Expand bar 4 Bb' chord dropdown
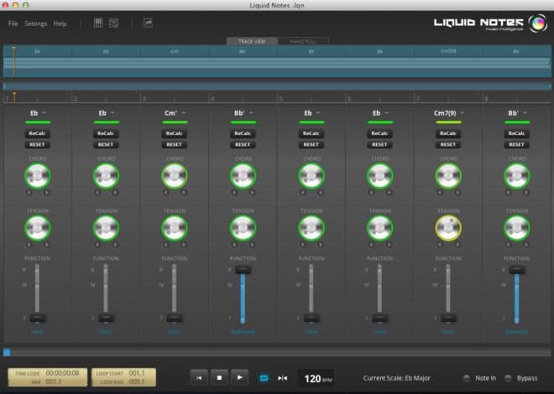The width and height of the screenshot is (554, 394). tap(251, 112)
